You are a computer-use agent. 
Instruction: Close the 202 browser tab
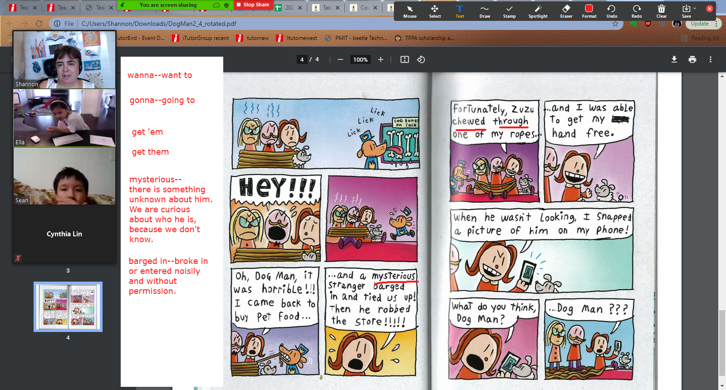300,8
